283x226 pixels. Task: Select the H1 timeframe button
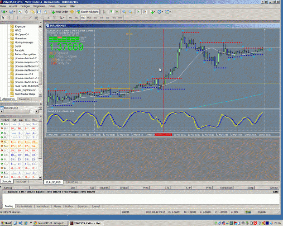pyautogui.click(x=95, y=18)
